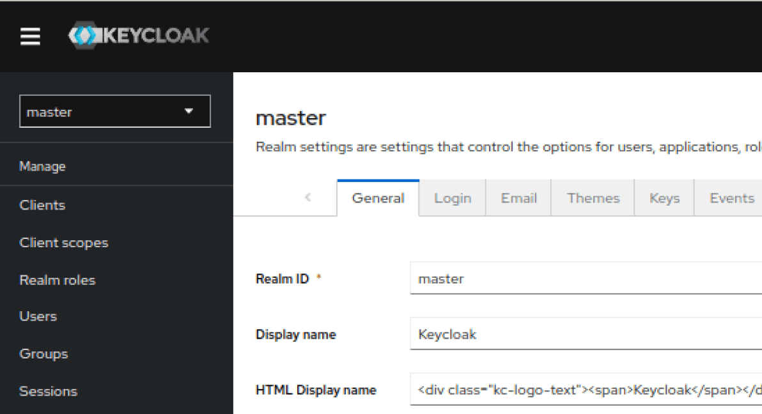This screenshot has height=414, width=762.
Task: Open Realm roles page
Action: 58,280
